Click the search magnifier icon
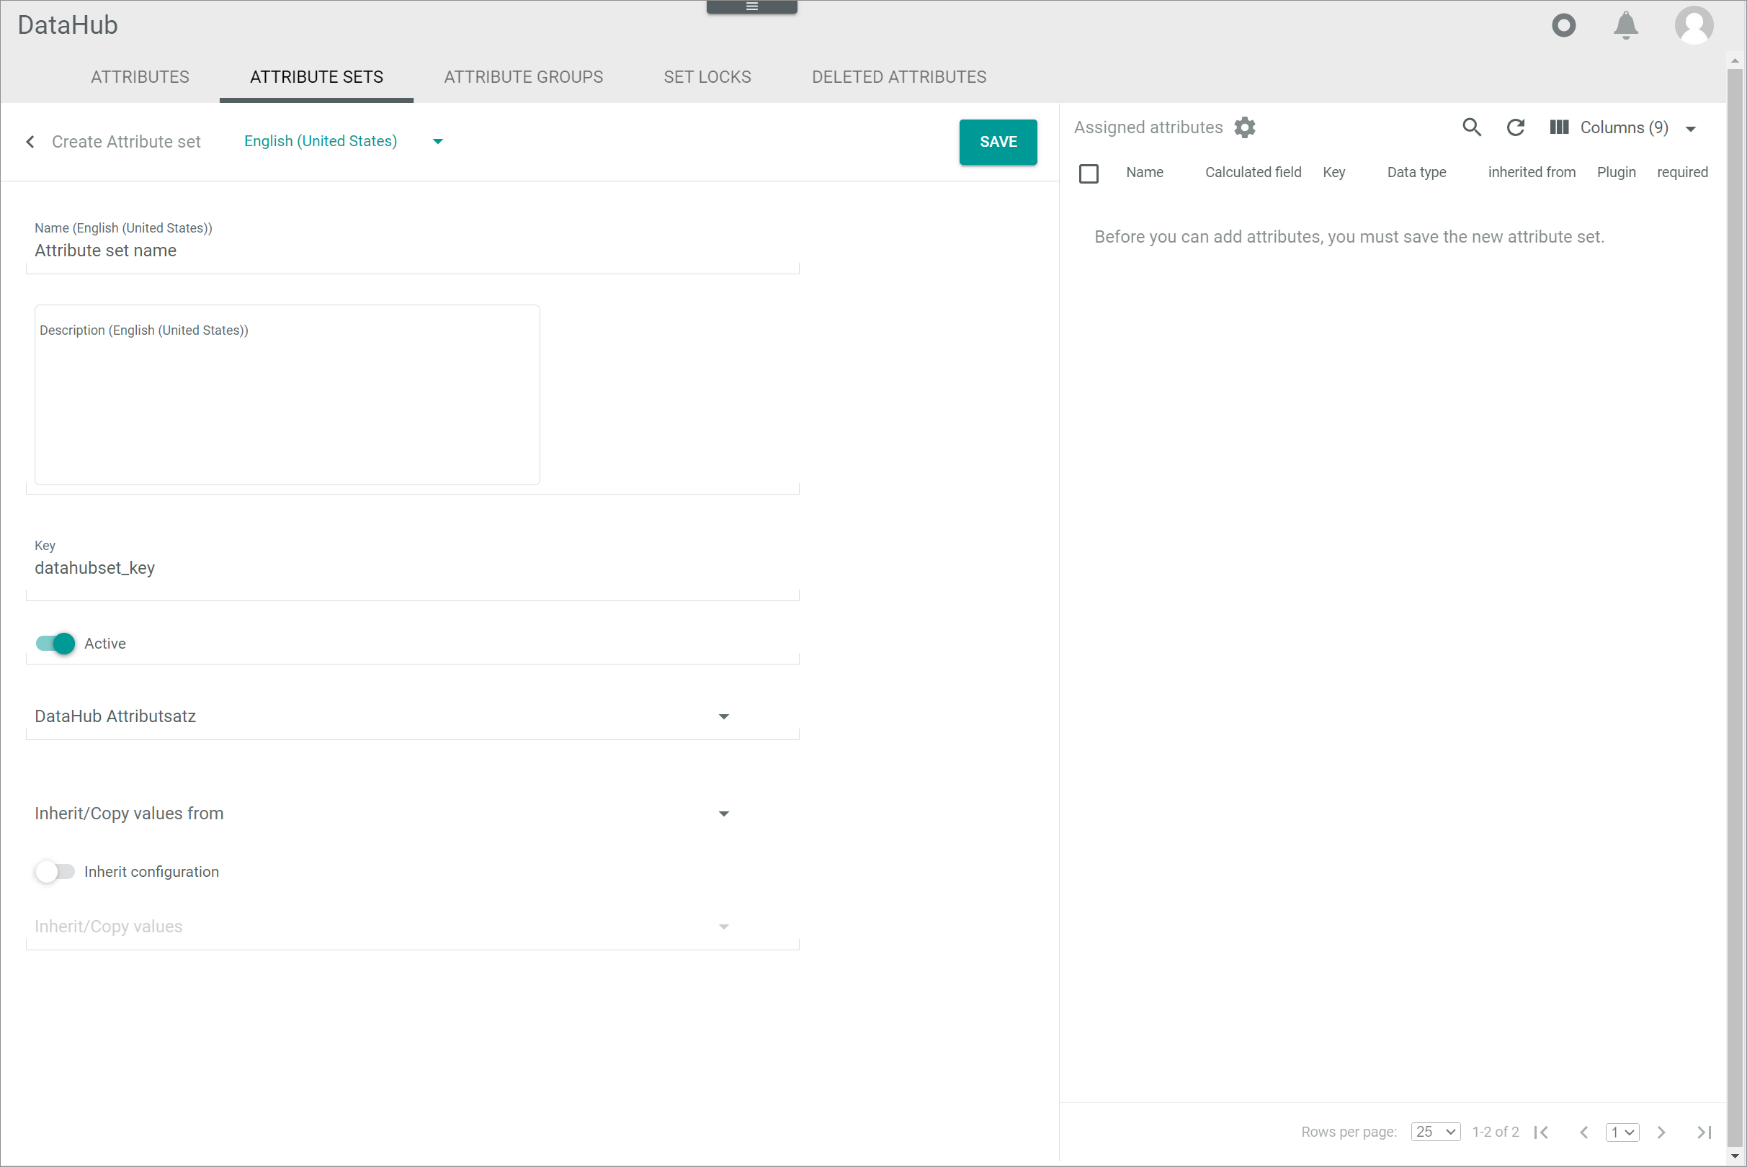The height and width of the screenshot is (1167, 1747). click(x=1472, y=127)
